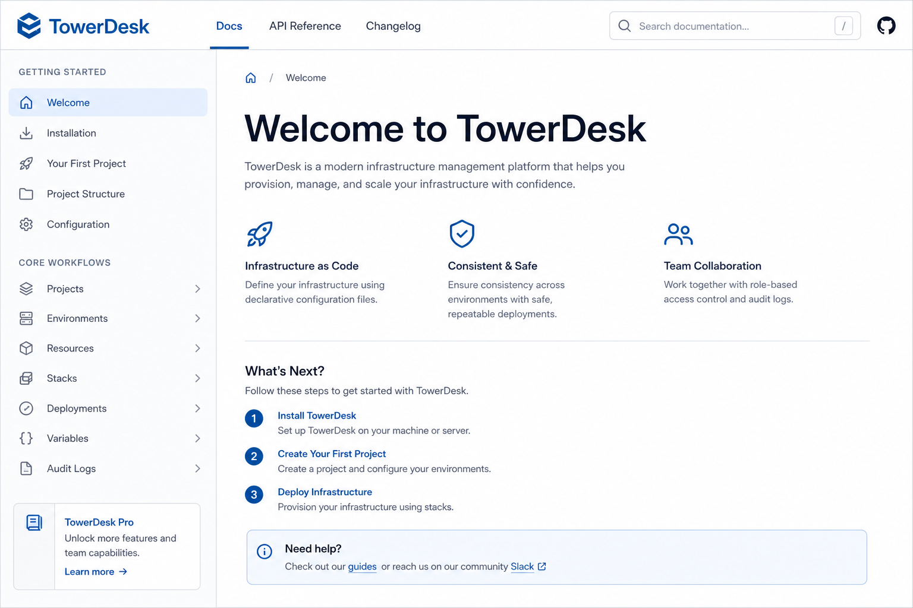Expand the Deployments section chevron
The image size is (913, 608).
click(x=197, y=408)
